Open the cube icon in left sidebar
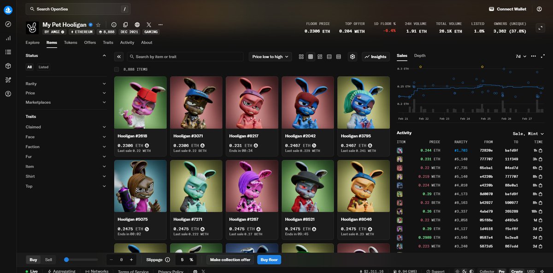 [8, 66]
